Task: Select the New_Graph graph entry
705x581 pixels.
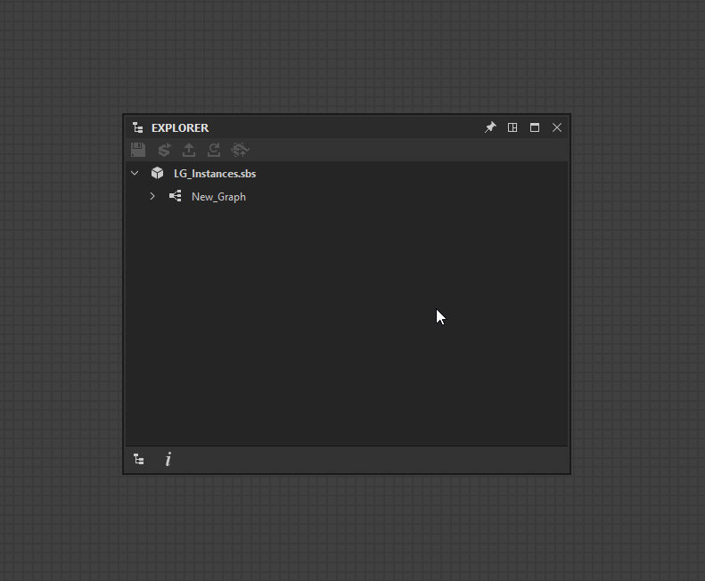Action: (x=218, y=197)
